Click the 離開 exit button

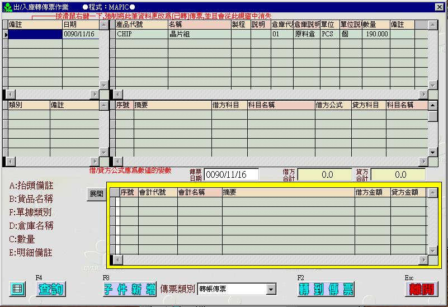pos(421,289)
